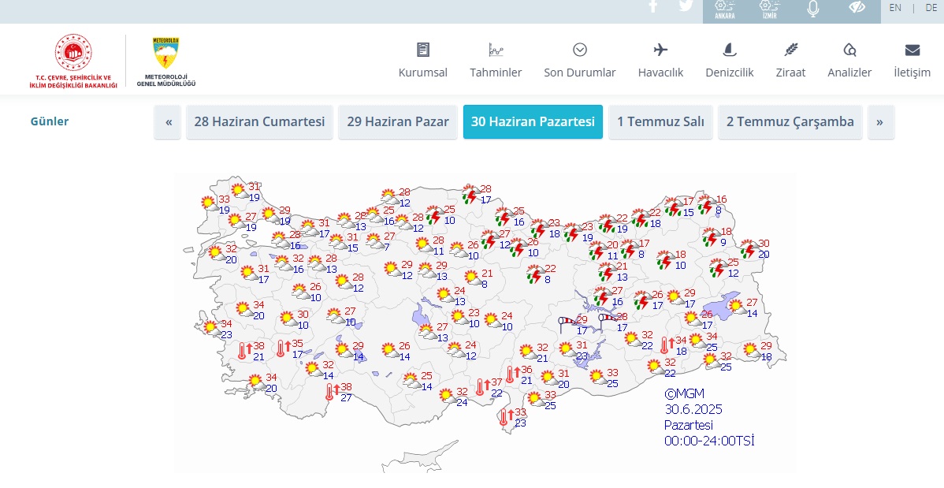944x488 pixels.
Task: Click the sunny icon next to 34/23
Action: coord(211,328)
